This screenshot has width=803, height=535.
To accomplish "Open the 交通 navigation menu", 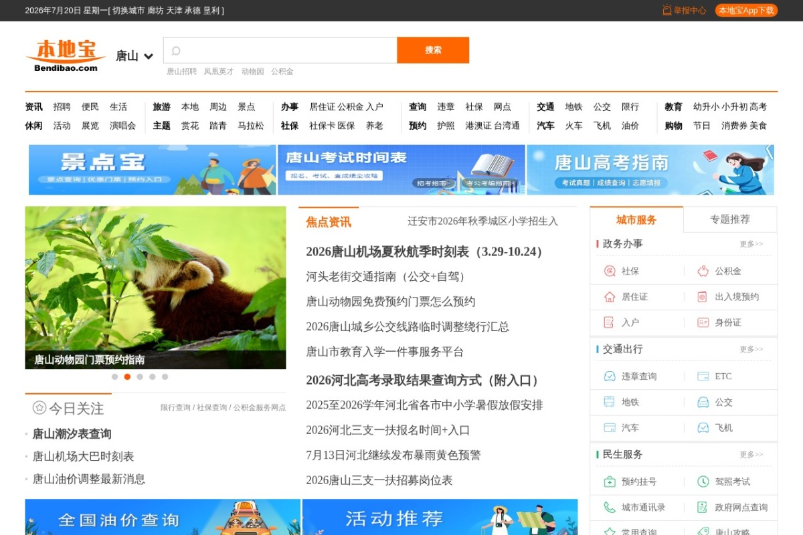I will click(x=545, y=107).
